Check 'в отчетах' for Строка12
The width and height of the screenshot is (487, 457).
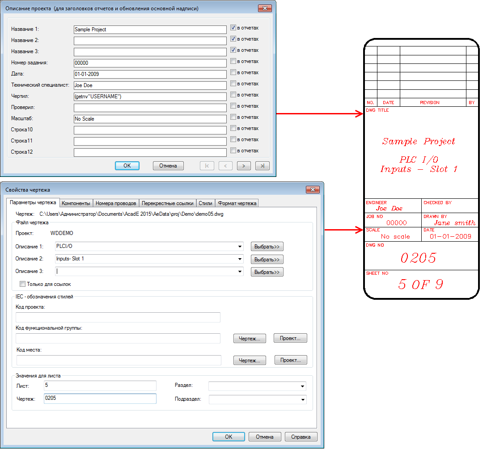click(233, 151)
